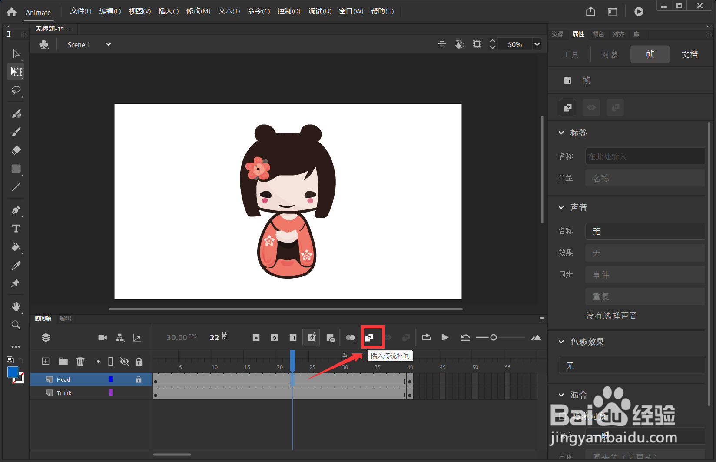716x462 pixels.
Task: Open the 控制(O) menu
Action: tap(289, 11)
